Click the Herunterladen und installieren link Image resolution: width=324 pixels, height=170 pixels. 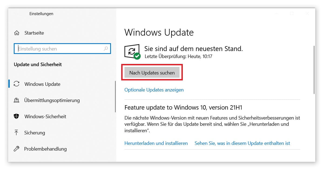tap(156, 143)
